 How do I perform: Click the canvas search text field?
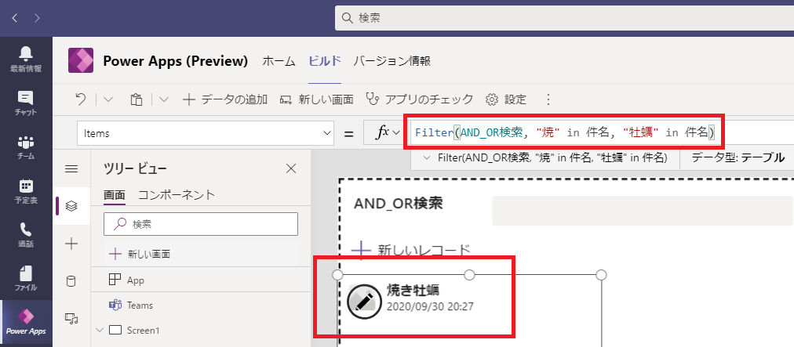point(642,211)
